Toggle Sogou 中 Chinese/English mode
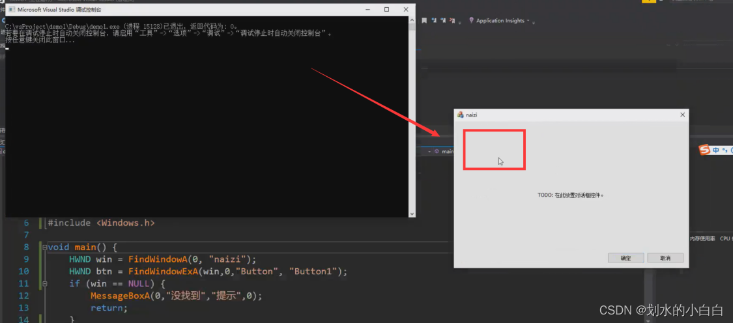The height and width of the screenshot is (323, 733). click(x=716, y=150)
